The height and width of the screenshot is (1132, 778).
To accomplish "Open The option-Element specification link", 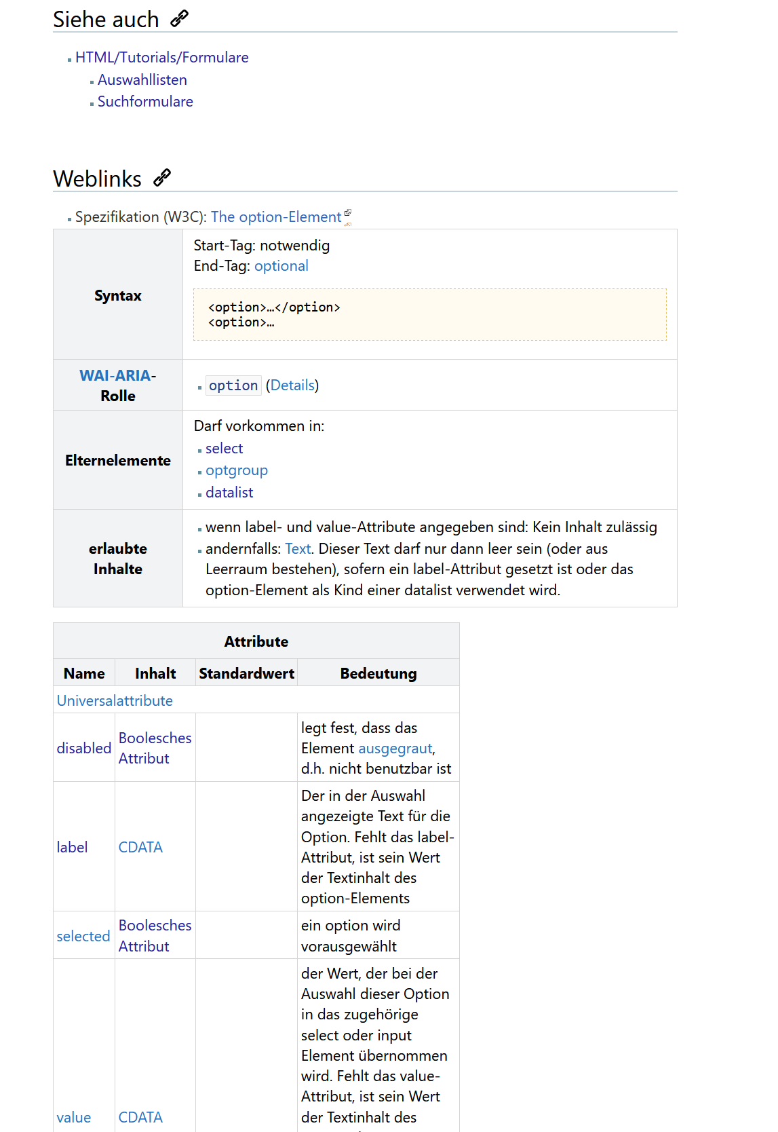I will click(x=275, y=217).
